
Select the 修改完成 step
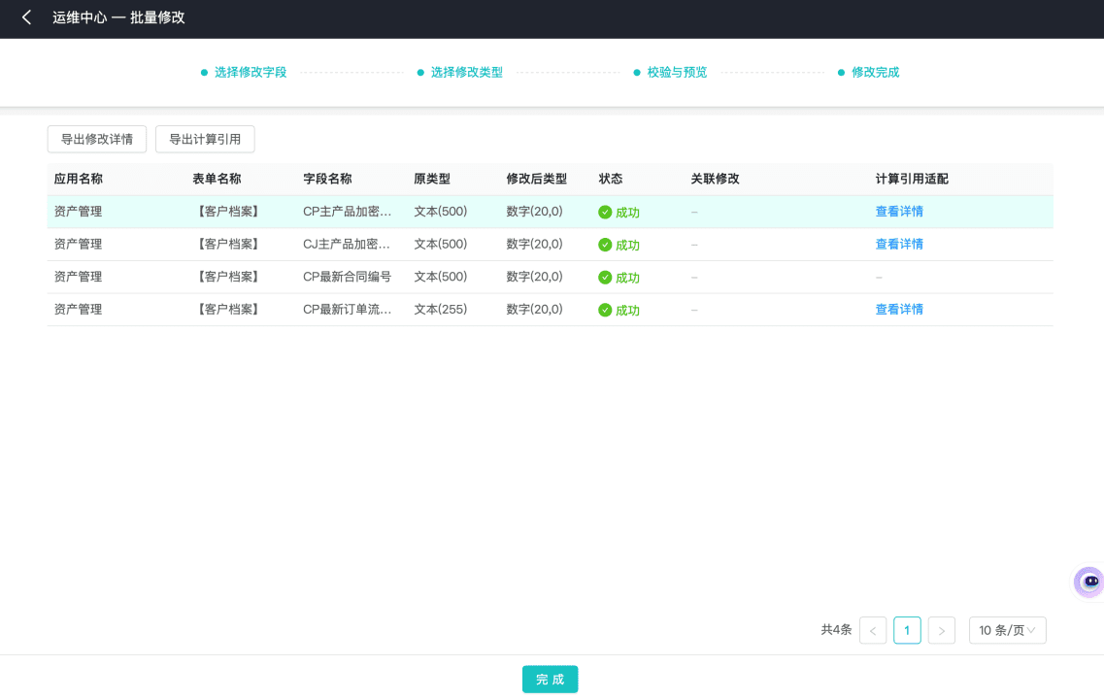pyautogui.click(x=868, y=72)
